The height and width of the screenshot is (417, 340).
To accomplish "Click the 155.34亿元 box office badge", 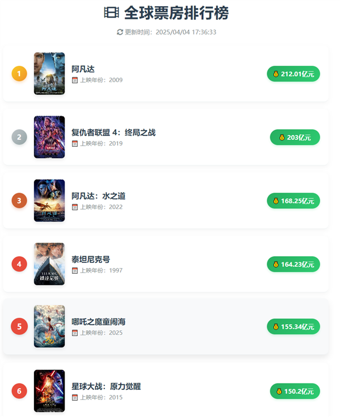I will pyautogui.click(x=293, y=326).
